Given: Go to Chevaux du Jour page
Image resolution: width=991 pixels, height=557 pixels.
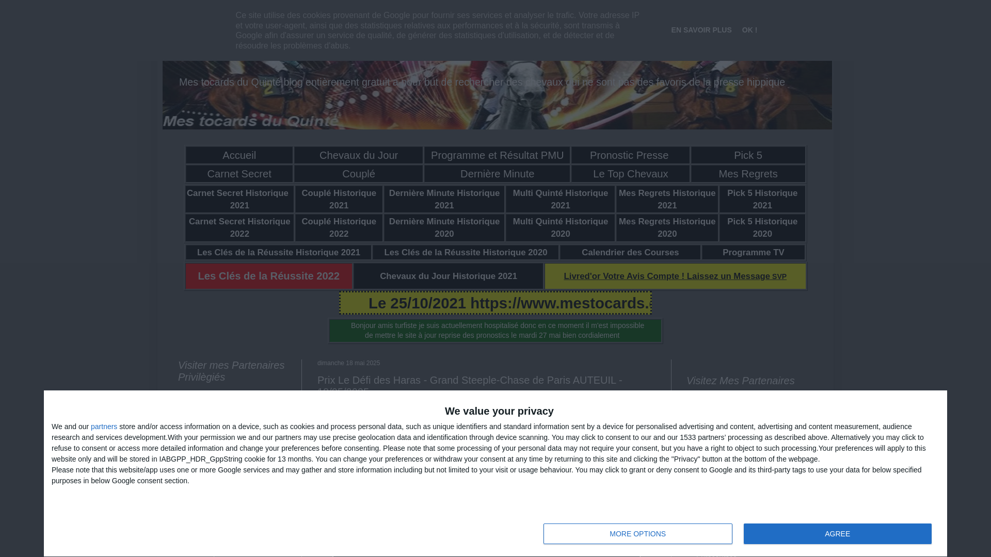Looking at the screenshot, I should click(x=358, y=155).
